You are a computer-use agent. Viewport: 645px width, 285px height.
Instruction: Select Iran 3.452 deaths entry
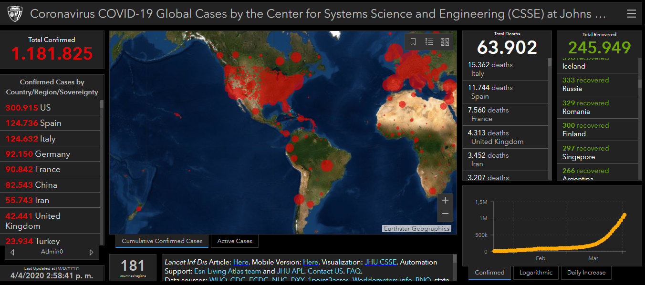pos(505,160)
